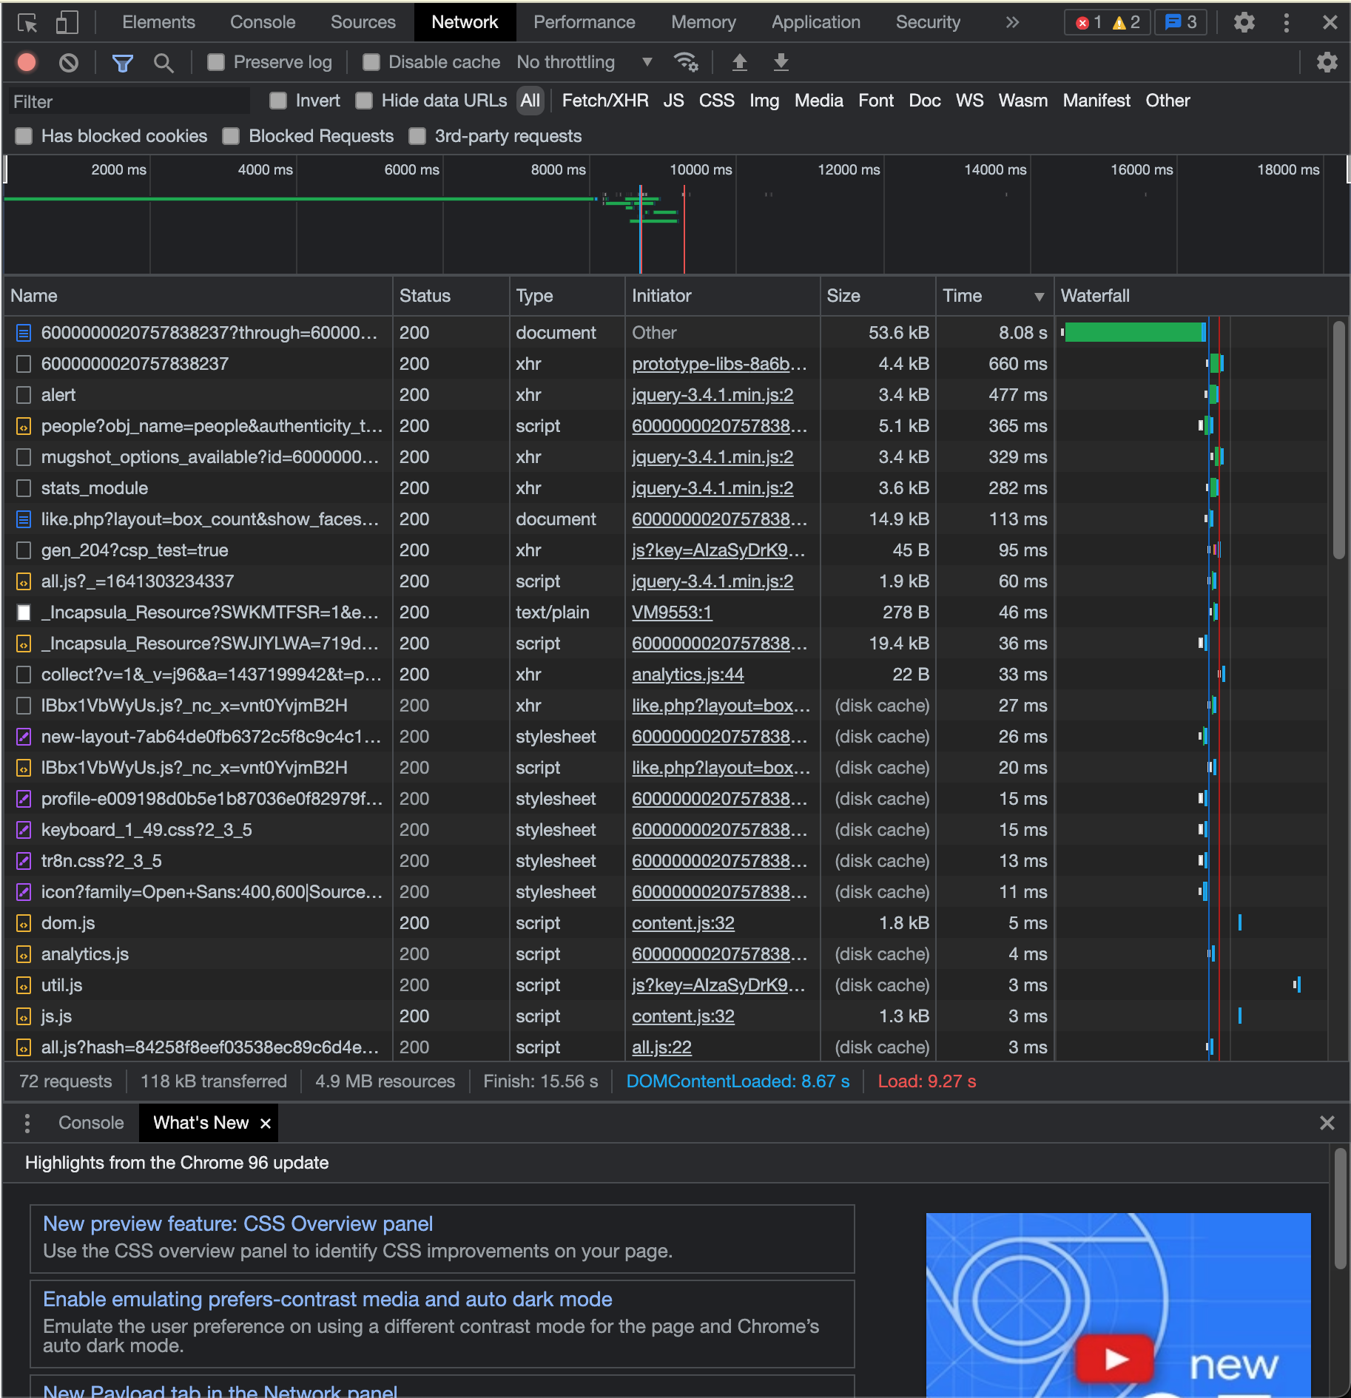The image size is (1351, 1398).
Task: Tick the Hide data URLs checkbox
Action: (364, 101)
